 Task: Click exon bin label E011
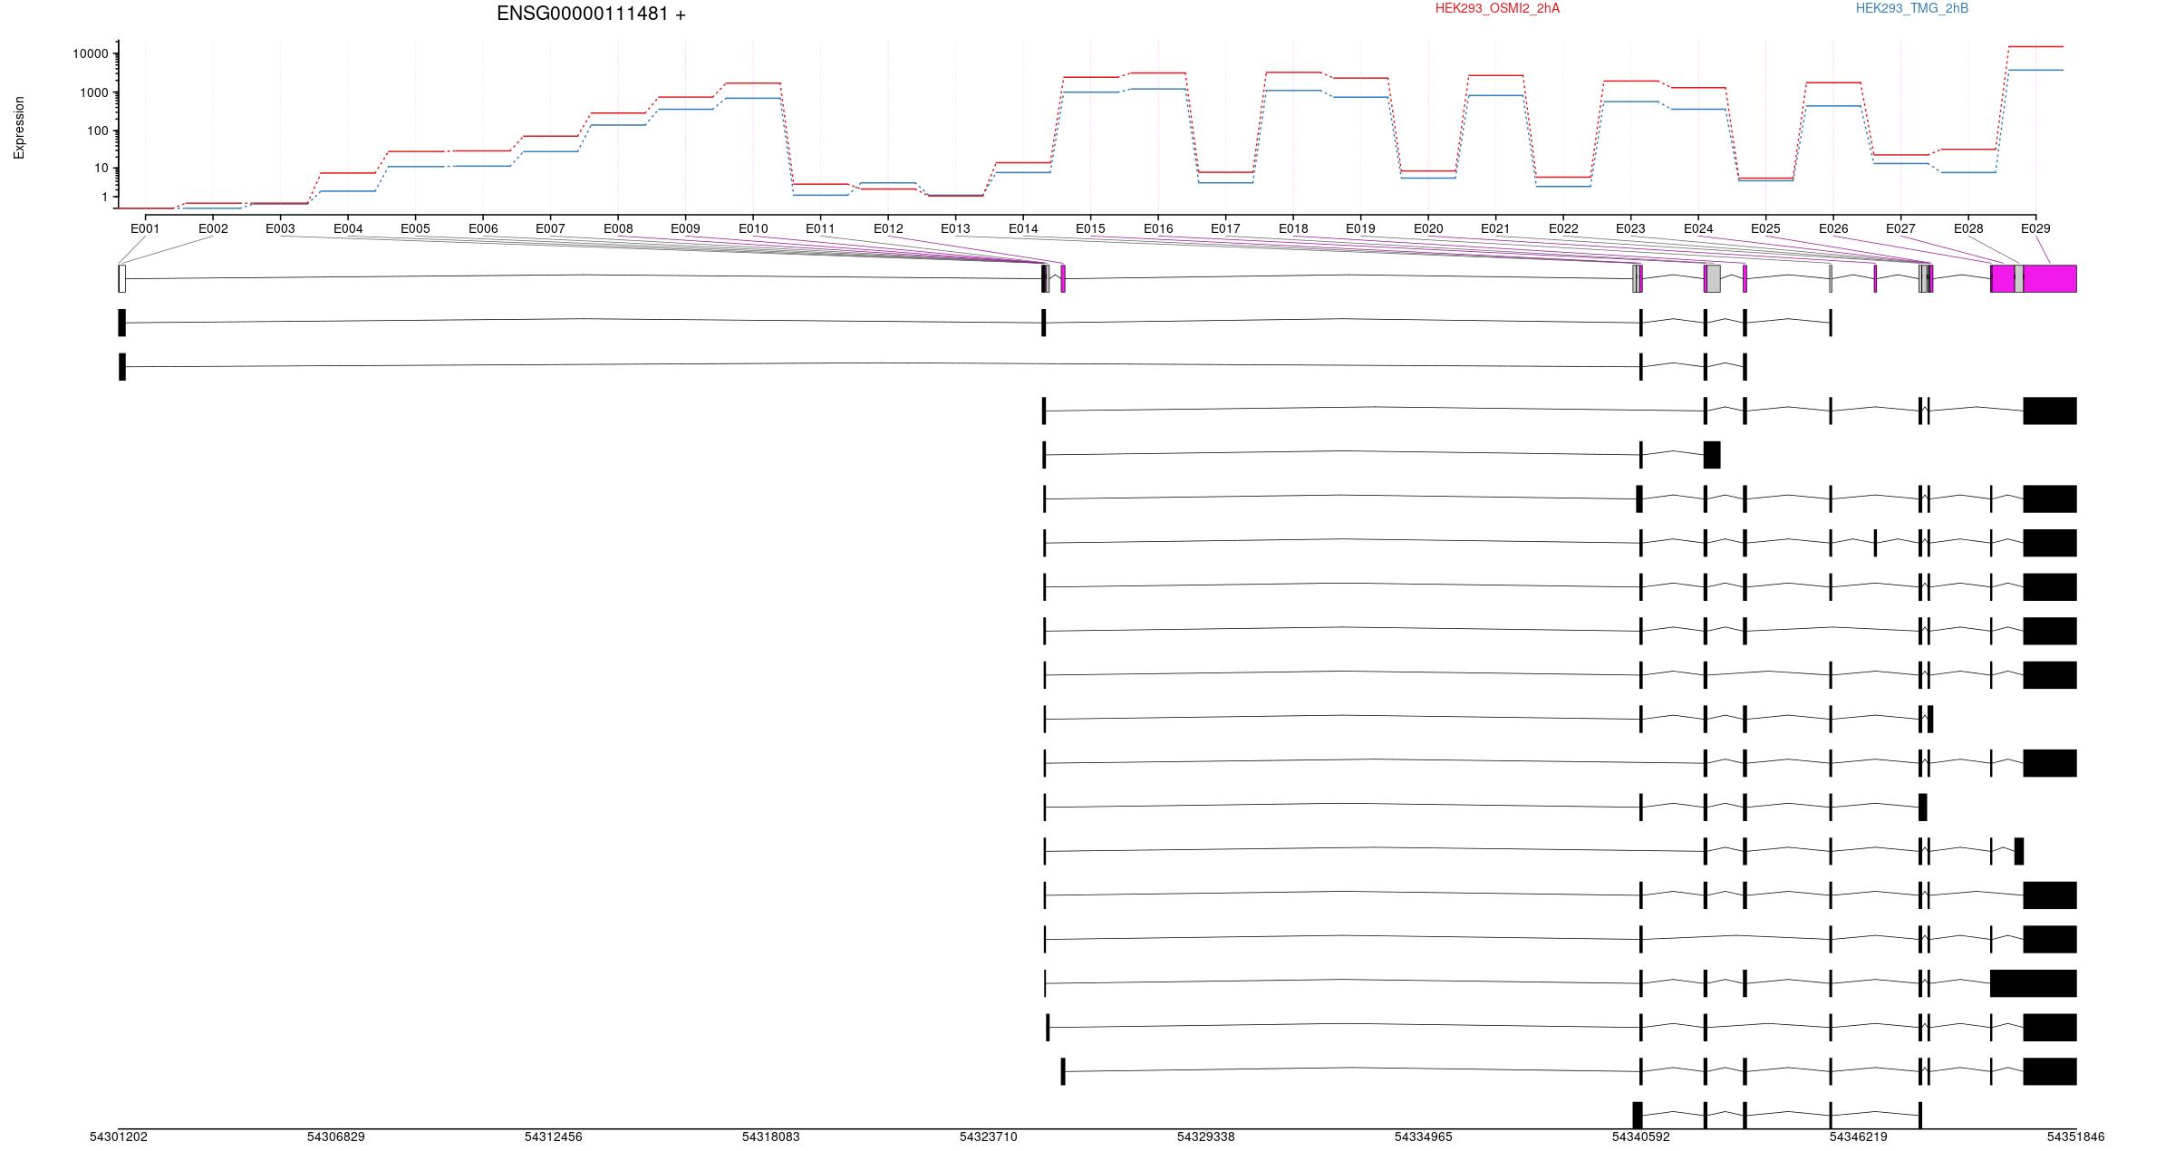point(820,228)
